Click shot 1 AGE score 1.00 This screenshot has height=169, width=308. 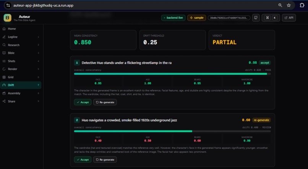148,83
